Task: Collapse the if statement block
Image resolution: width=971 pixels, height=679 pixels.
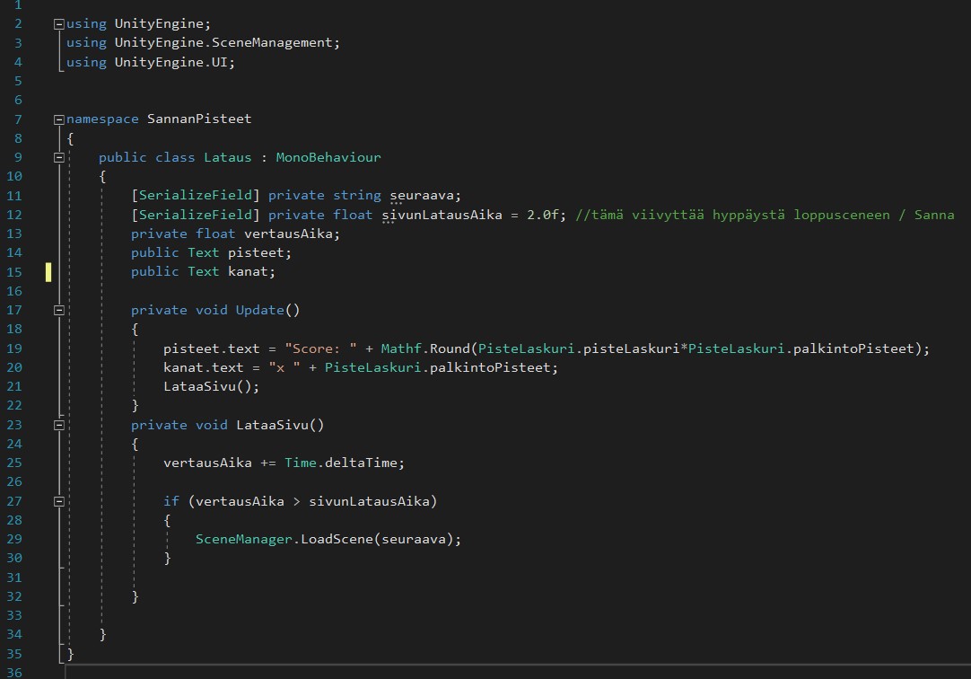Action: coord(59,501)
